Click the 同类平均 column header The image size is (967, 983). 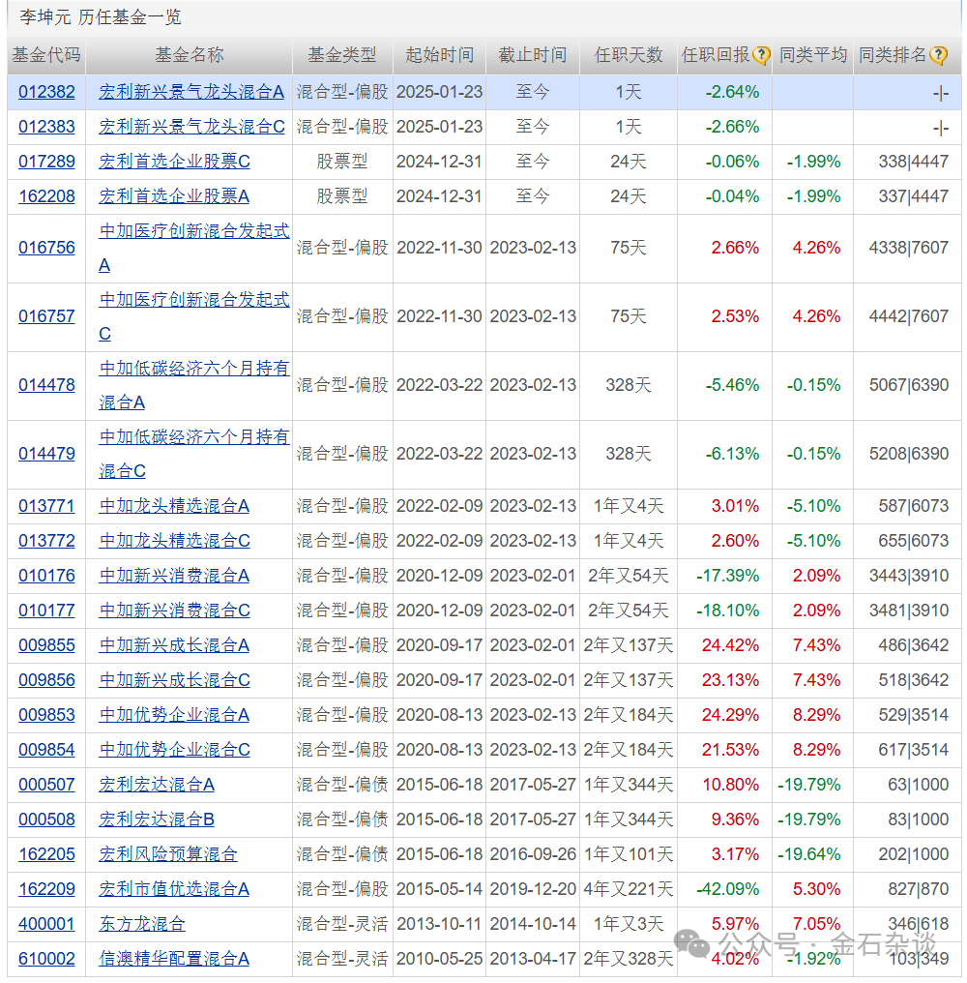pos(813,56)
